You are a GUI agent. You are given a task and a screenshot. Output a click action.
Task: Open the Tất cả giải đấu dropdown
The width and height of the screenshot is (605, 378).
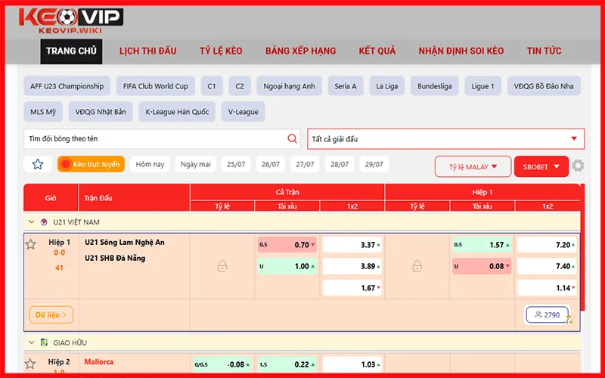click(445, 139)
